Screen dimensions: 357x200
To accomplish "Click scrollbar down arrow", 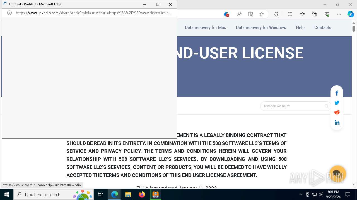I will (354, 184).
